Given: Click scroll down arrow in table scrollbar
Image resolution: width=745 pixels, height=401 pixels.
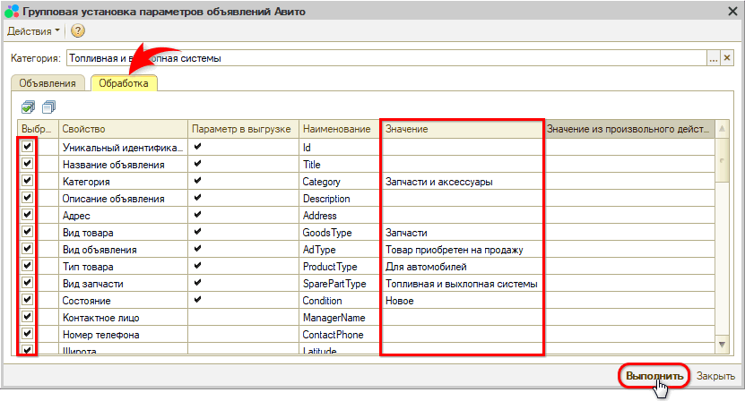Looking at the screenshot, I should (x=721, y=345).
